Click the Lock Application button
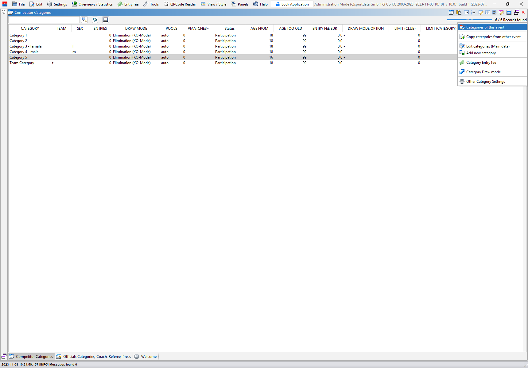The width and height of the screenshot is (528, 368). pyautogui.click(x=292, y=4)
